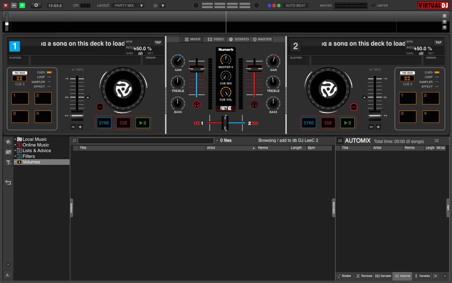
Task: Click the R button on waveform panel
Action: (445, 27)
